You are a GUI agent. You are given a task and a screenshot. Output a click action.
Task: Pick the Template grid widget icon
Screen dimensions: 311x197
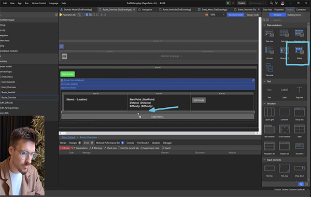299,34
